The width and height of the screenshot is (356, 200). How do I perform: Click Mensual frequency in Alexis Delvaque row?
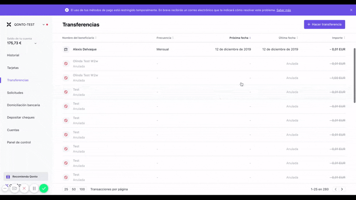pos(162,49)
